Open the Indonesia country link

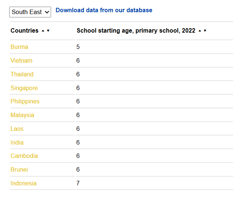click(x=23, y=183)
